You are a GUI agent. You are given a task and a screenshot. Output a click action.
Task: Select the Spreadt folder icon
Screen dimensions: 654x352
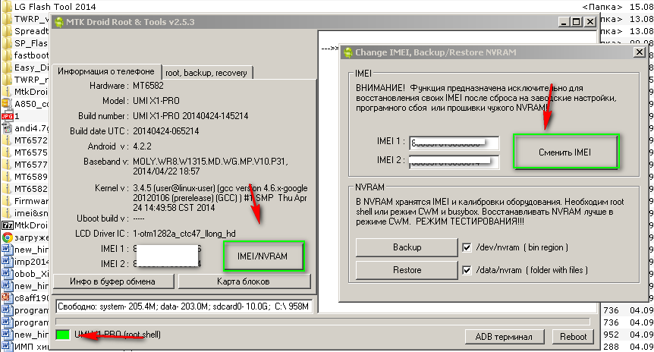coord(7,31)
